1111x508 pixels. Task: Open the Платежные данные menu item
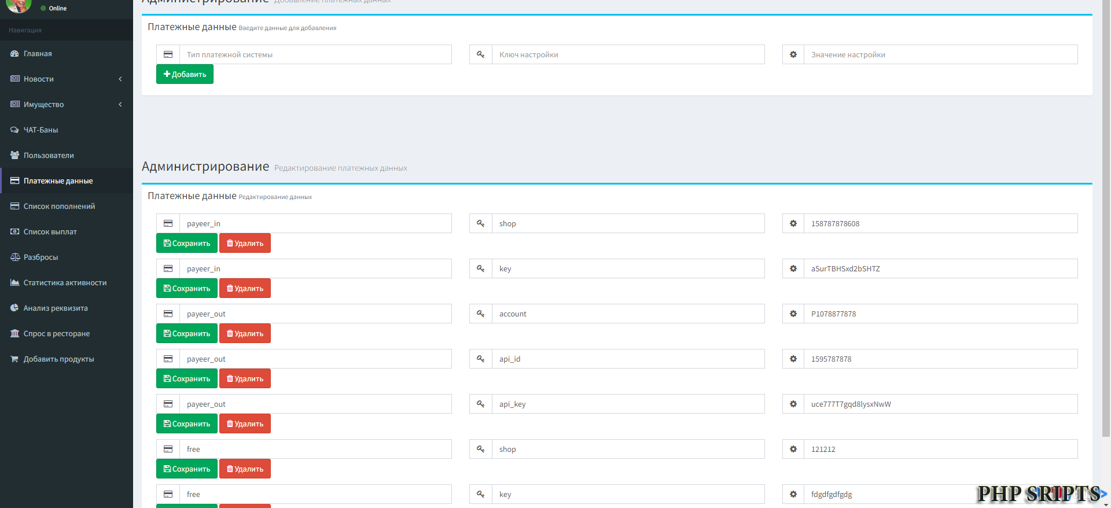[x=58, y=181]
